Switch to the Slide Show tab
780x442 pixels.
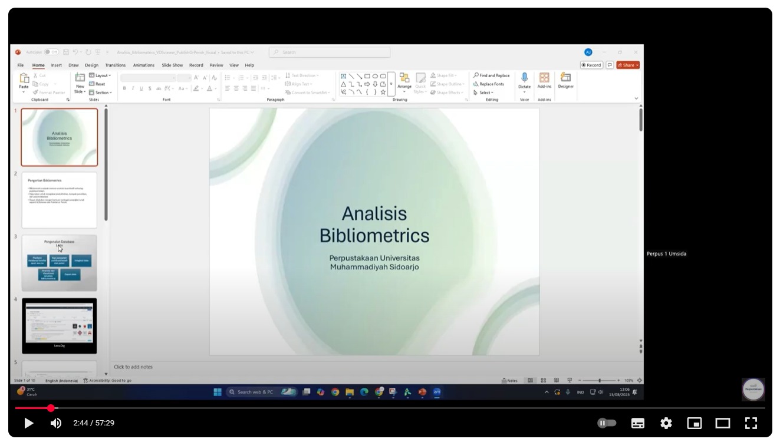coord(172,65)
